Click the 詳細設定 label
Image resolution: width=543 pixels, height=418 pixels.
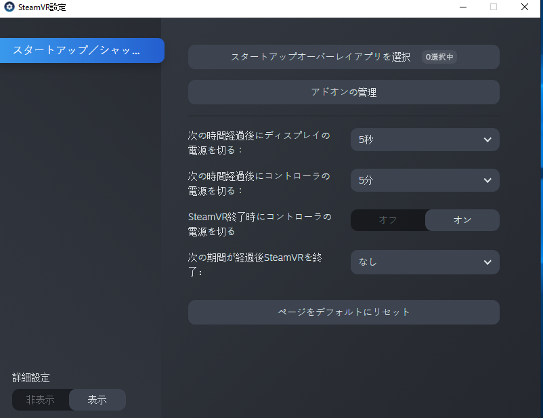tap(31, 377)
